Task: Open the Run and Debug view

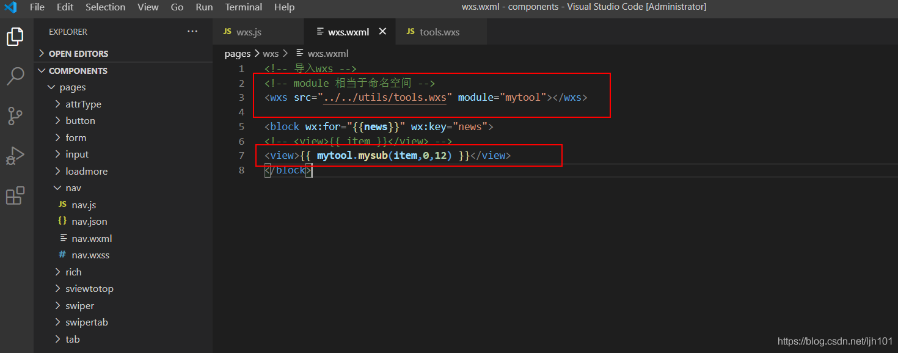Action: 15,156
